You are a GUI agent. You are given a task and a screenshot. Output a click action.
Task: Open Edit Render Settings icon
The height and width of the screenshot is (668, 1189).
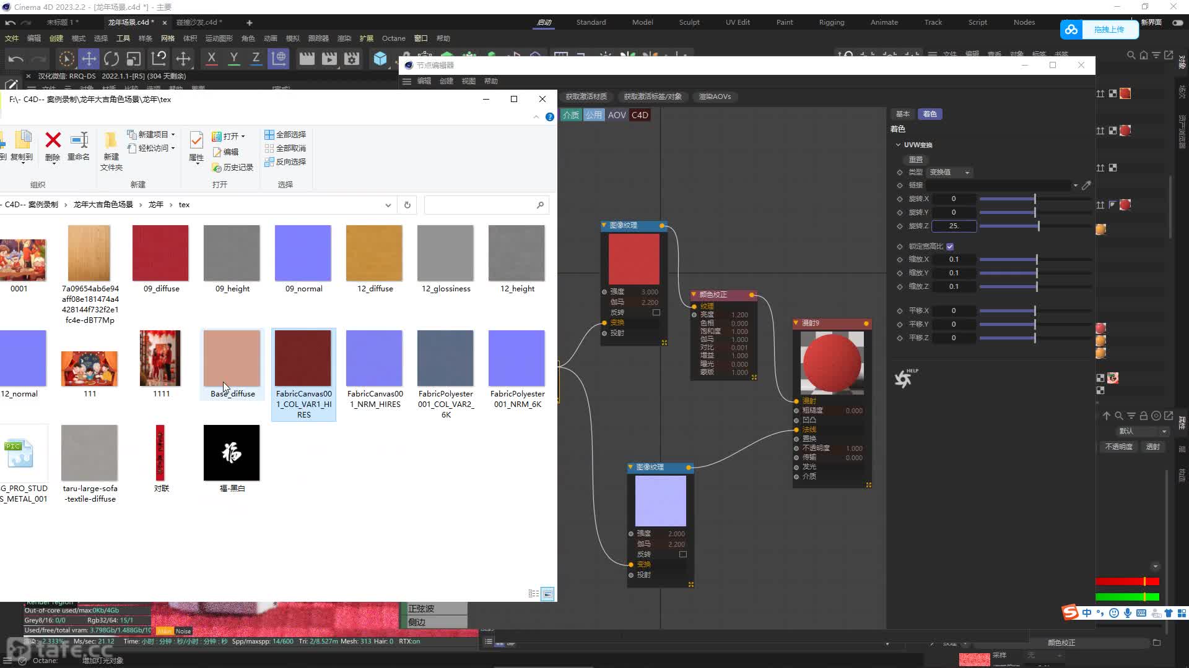(352, 59)
